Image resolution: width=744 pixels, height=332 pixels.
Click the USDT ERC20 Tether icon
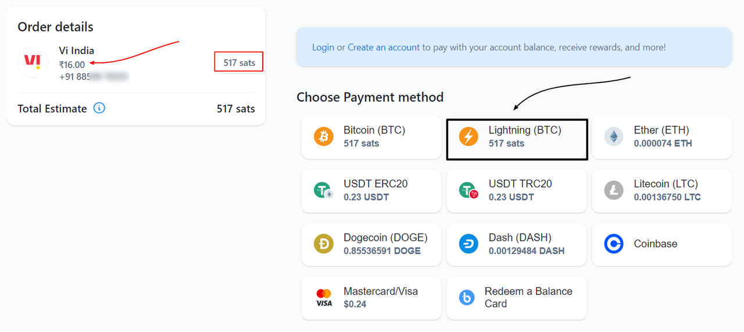pyautogui.click(x=324, y=190)
